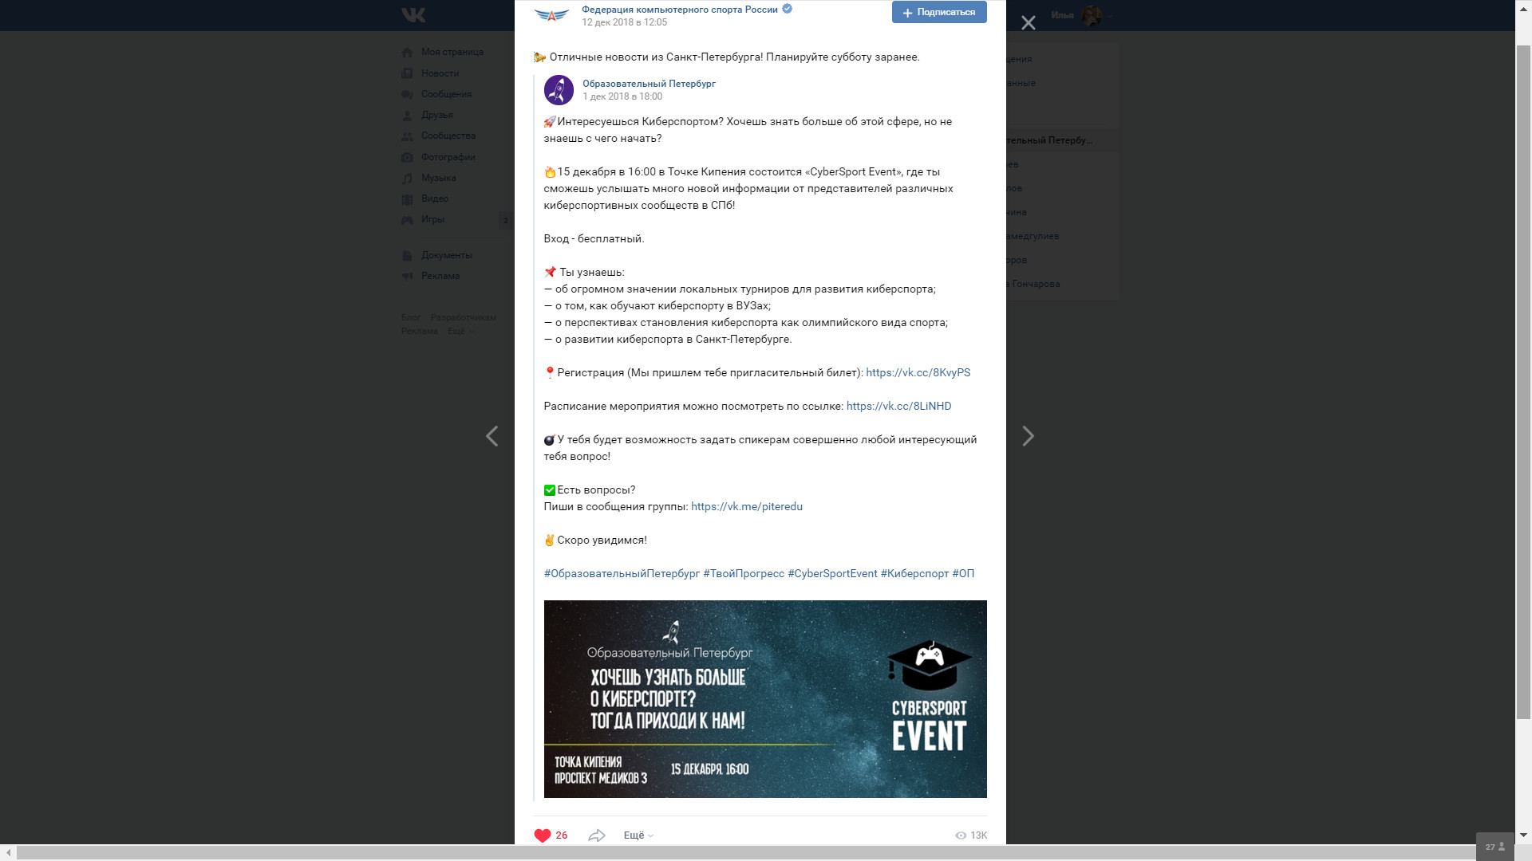Viewport: 1532px width, 861px height.
Task: Expand the Ещё footer menu in the sidebar
Action: pos(460,331)
